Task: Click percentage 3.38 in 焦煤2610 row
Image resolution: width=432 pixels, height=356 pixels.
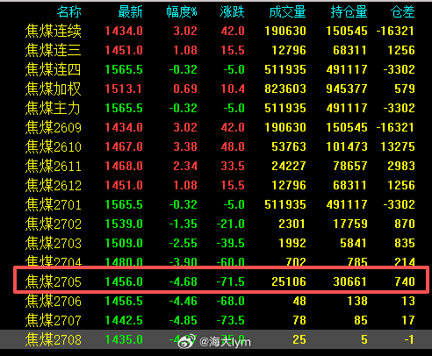Action: (185, 146)
